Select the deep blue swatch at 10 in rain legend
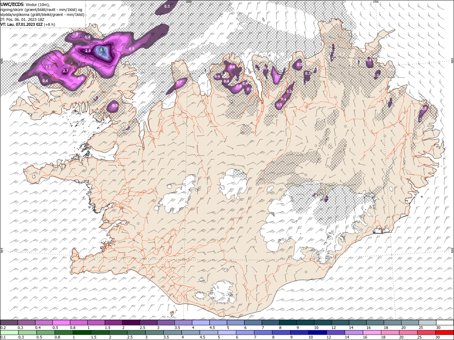This screenshot has height=340, width=454. tap(317, 333)
